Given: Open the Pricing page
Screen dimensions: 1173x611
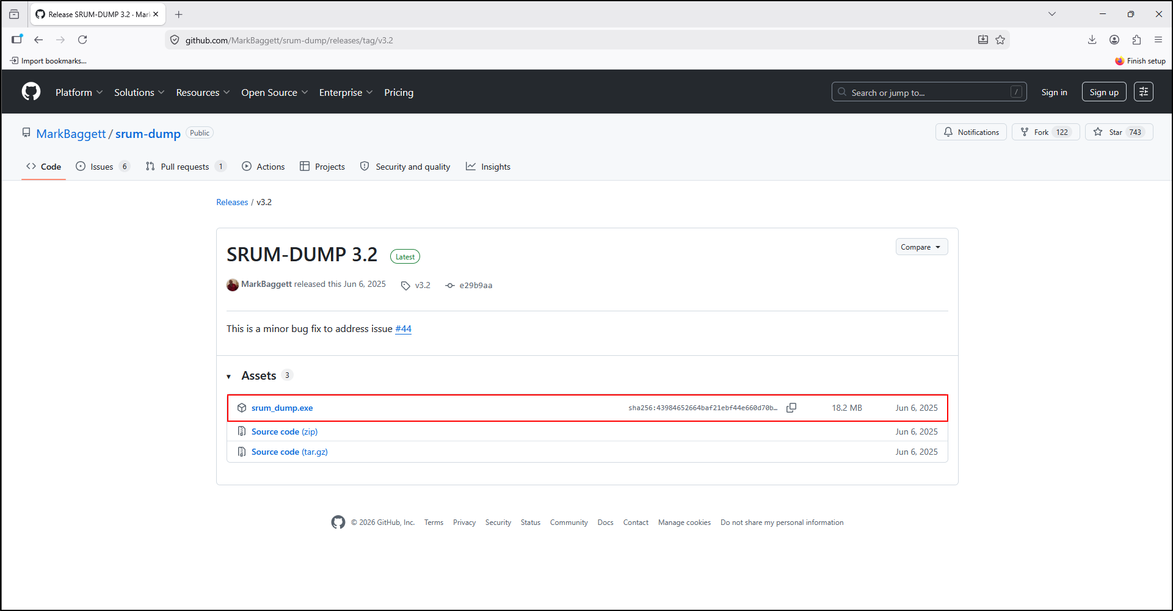Looking at the screenshot, I should tap(399, 93).
